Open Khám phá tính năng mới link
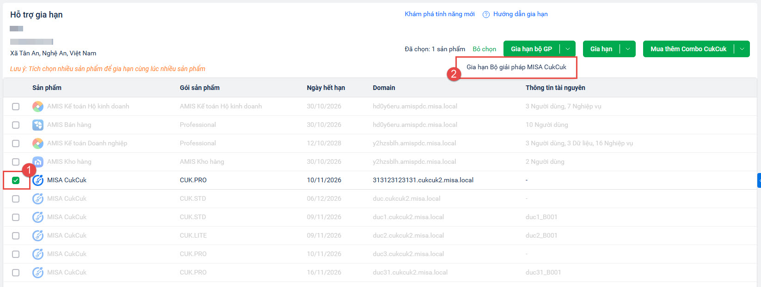 (x=440, y=14)
